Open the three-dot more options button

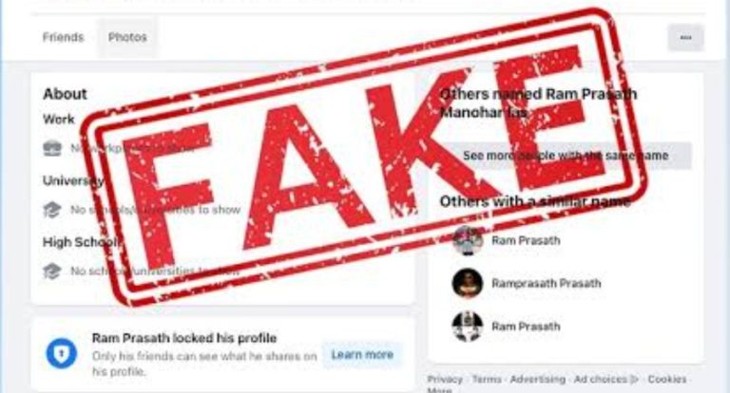[685, 38]
